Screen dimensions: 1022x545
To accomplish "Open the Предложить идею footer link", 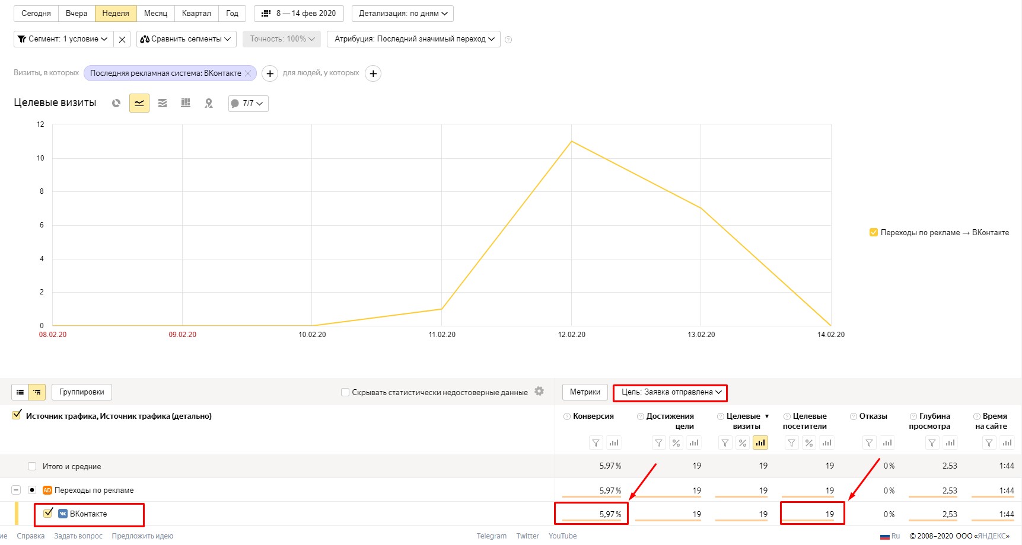I will tap(142, 536).
